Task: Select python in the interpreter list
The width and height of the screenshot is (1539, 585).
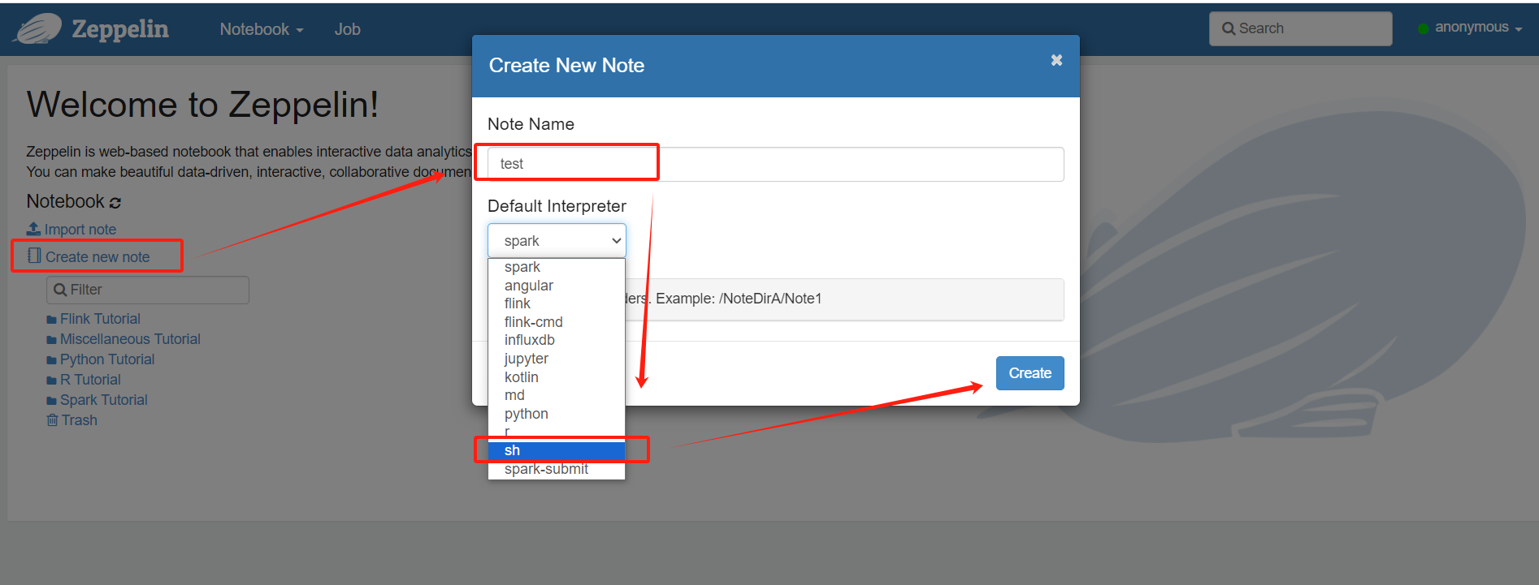Action: (557, 414)
